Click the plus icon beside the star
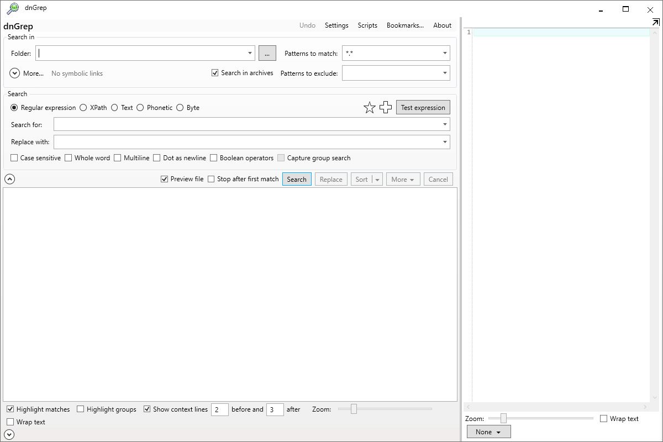 tap(385, 107)
